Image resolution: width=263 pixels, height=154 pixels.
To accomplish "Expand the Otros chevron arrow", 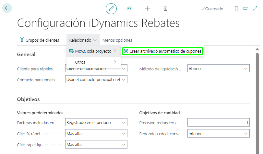I will tap(115, 62).
